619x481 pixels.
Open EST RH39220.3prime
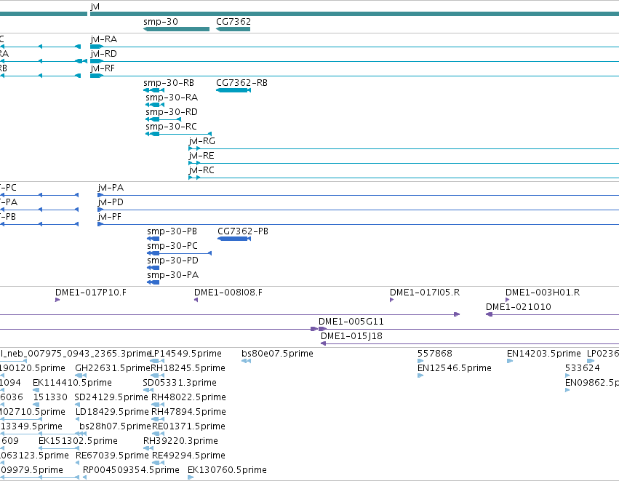(x=180, y=441)
